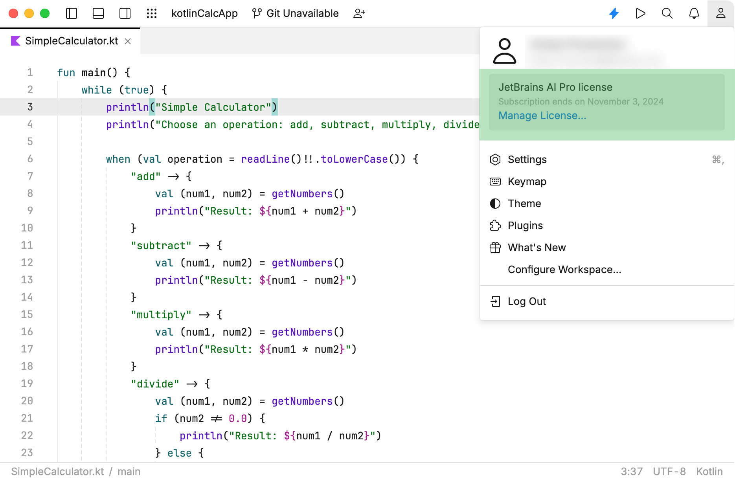Toggle the left sidebar panel
Viewport: 735px width, 481px height.
pyautogui.click(x=72, y=13)
